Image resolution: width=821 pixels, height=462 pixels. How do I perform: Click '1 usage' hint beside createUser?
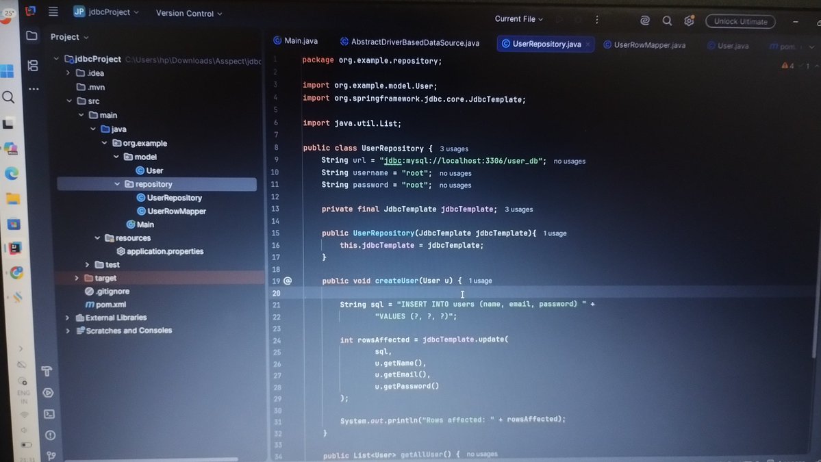tap(480, 281)
